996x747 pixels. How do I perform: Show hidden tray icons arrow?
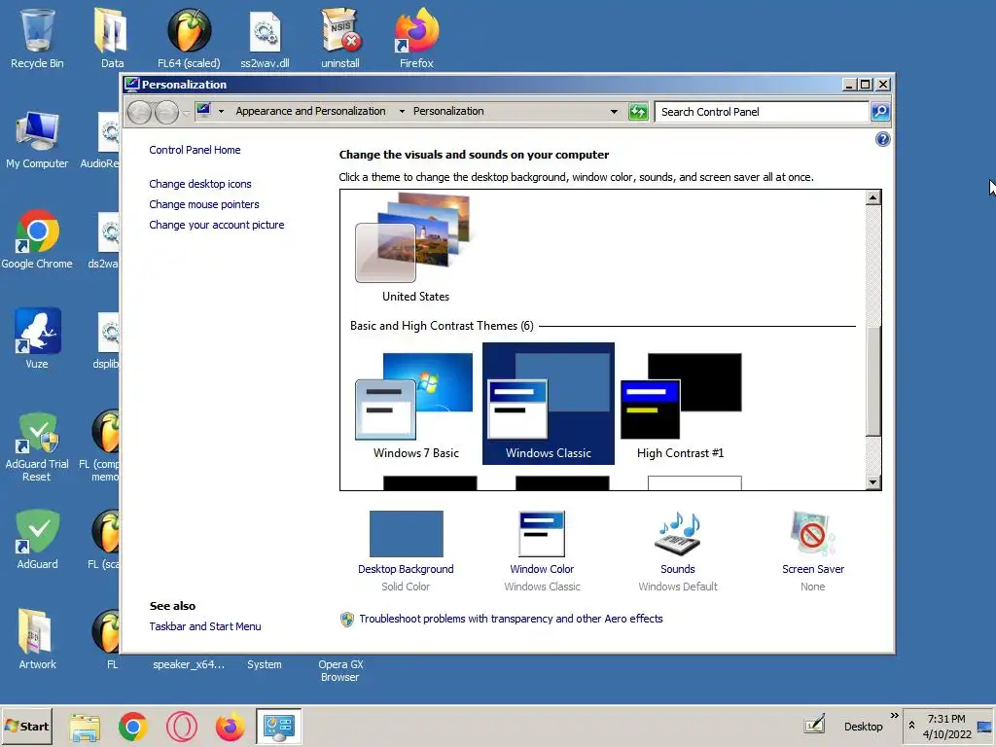[x=911, y=725]
